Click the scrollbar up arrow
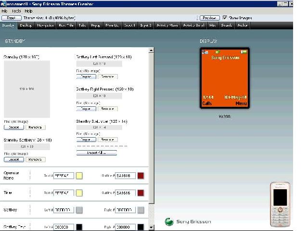Image resolution: width=308 pixels, height=231 pixels. coord(151,50)
